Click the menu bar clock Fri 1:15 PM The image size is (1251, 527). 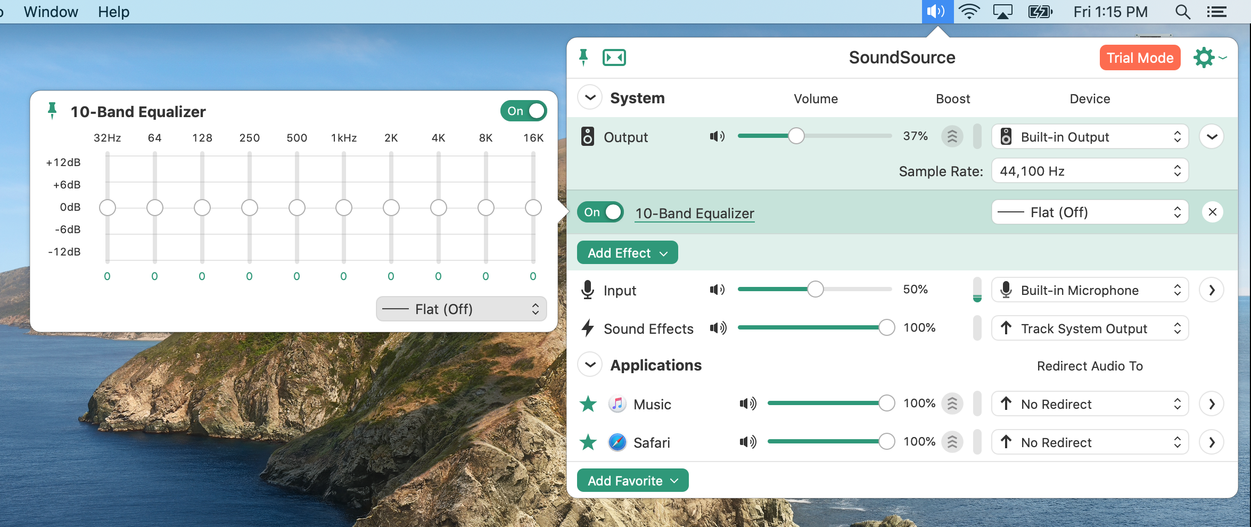[1110, 12]
